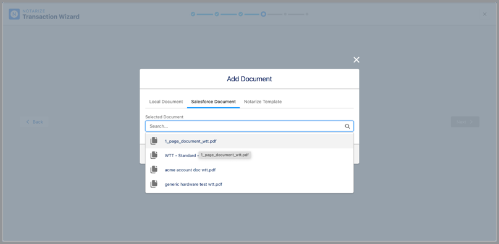The image size is (499, 244).
Task: Focus the Selected Document search field
Action: 249,126
